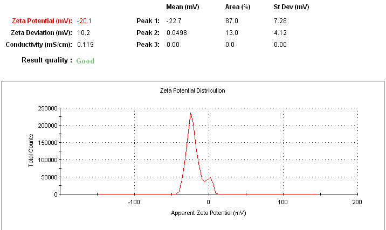Click the 250000 y-axis tick label
386x230 pixels.
click(46, 108)
